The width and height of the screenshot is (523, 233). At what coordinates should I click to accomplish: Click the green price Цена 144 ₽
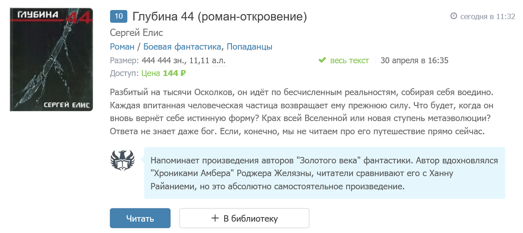(x=164, y=73)
